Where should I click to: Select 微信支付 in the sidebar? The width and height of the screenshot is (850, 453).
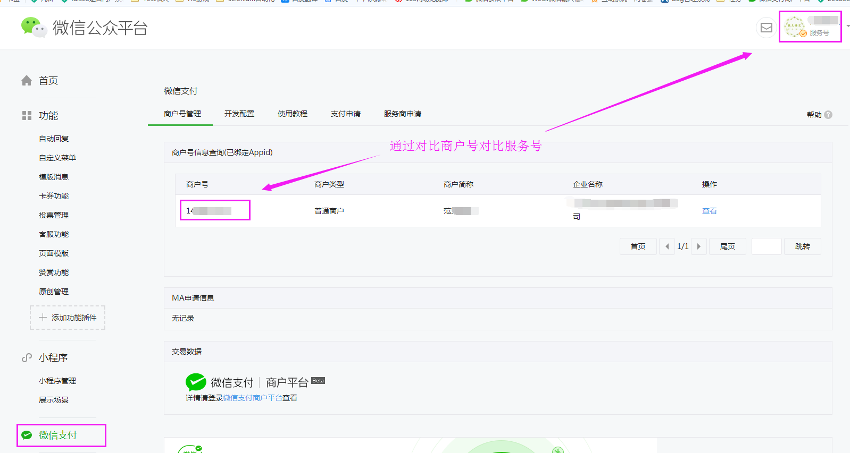(x=58, y=435)
